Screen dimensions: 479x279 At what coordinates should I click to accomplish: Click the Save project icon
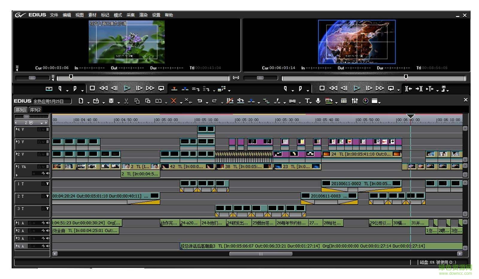tap(111, 101)
